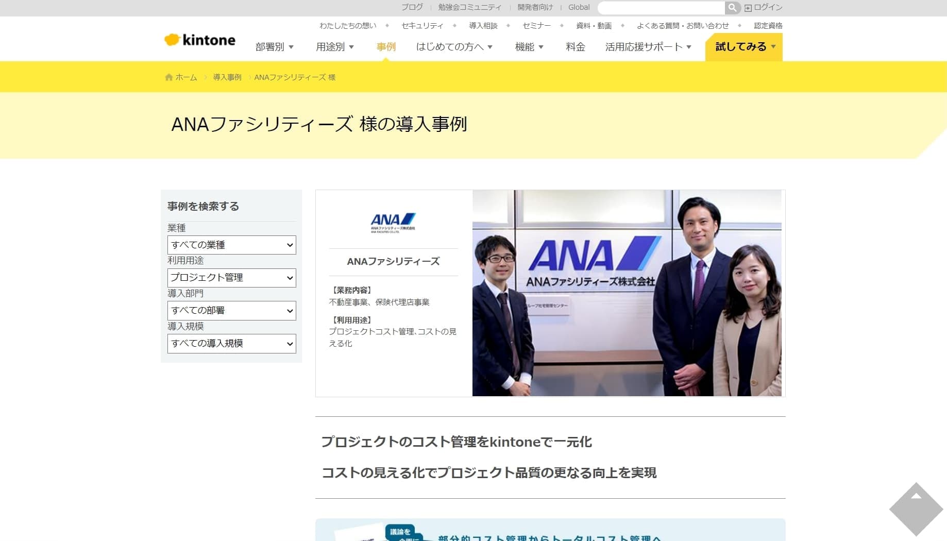Open the すべての導入規模 dropdown
This screenshot has height=541, width=947.
point(231,344)
